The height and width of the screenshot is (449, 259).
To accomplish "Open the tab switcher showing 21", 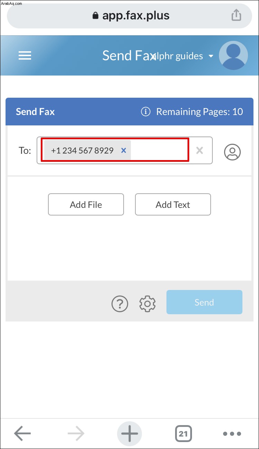I will tap(183, 433).
